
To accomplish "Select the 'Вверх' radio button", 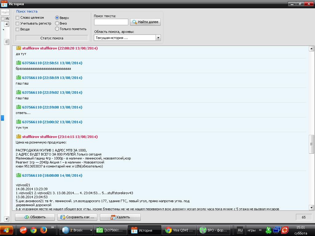I will click(x=57, y=18).
